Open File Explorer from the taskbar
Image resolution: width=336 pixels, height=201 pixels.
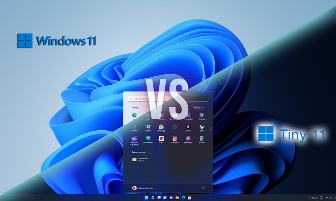coord(178,198)
